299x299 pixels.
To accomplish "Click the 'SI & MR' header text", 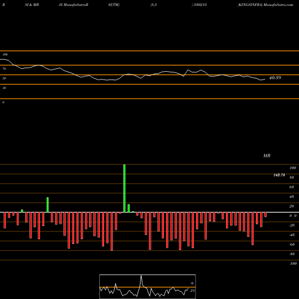I will pos(32,5).
